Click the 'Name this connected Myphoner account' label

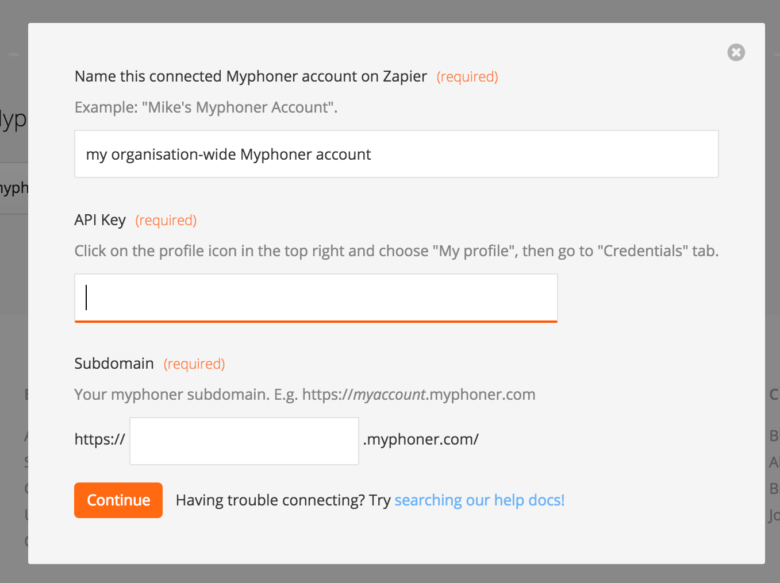pyautogui.click(x=251, y=76)
